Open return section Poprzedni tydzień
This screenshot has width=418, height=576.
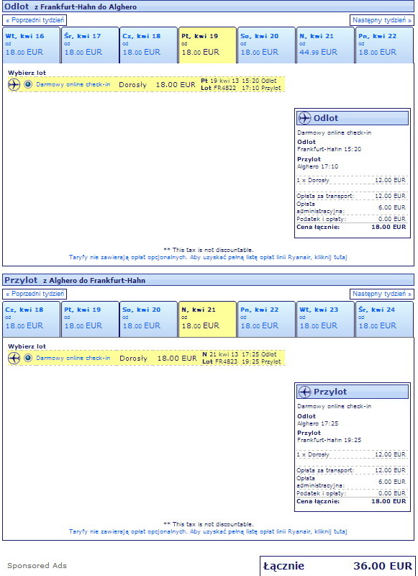[x=35, y=294]
